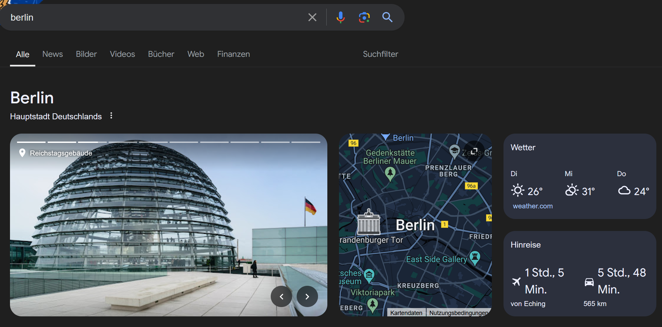The image size is (662, 327).
Task: Jump to the last carousel progress segment
Action: pos(306,142)
